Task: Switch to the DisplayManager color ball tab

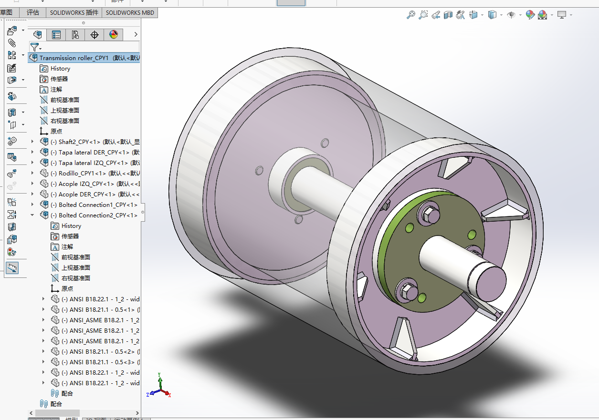Action: (x=114, y=34)
